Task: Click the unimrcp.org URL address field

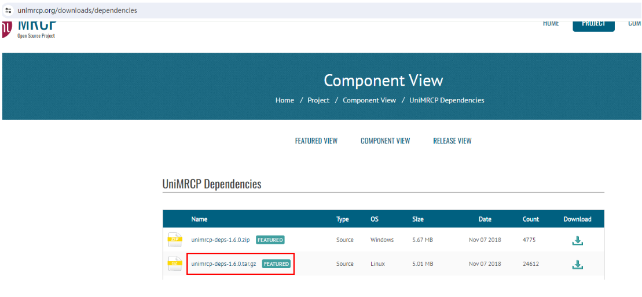Action: click(x=77, y=10)
